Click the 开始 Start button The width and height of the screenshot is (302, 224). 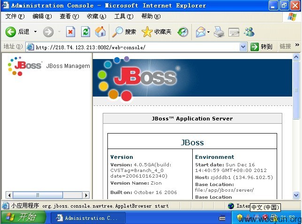click(x=23, y=217)
